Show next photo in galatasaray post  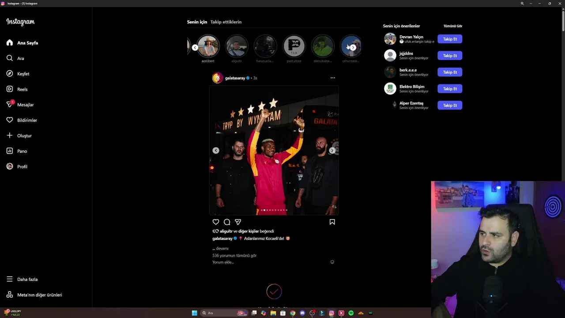[x=332, y=151]
